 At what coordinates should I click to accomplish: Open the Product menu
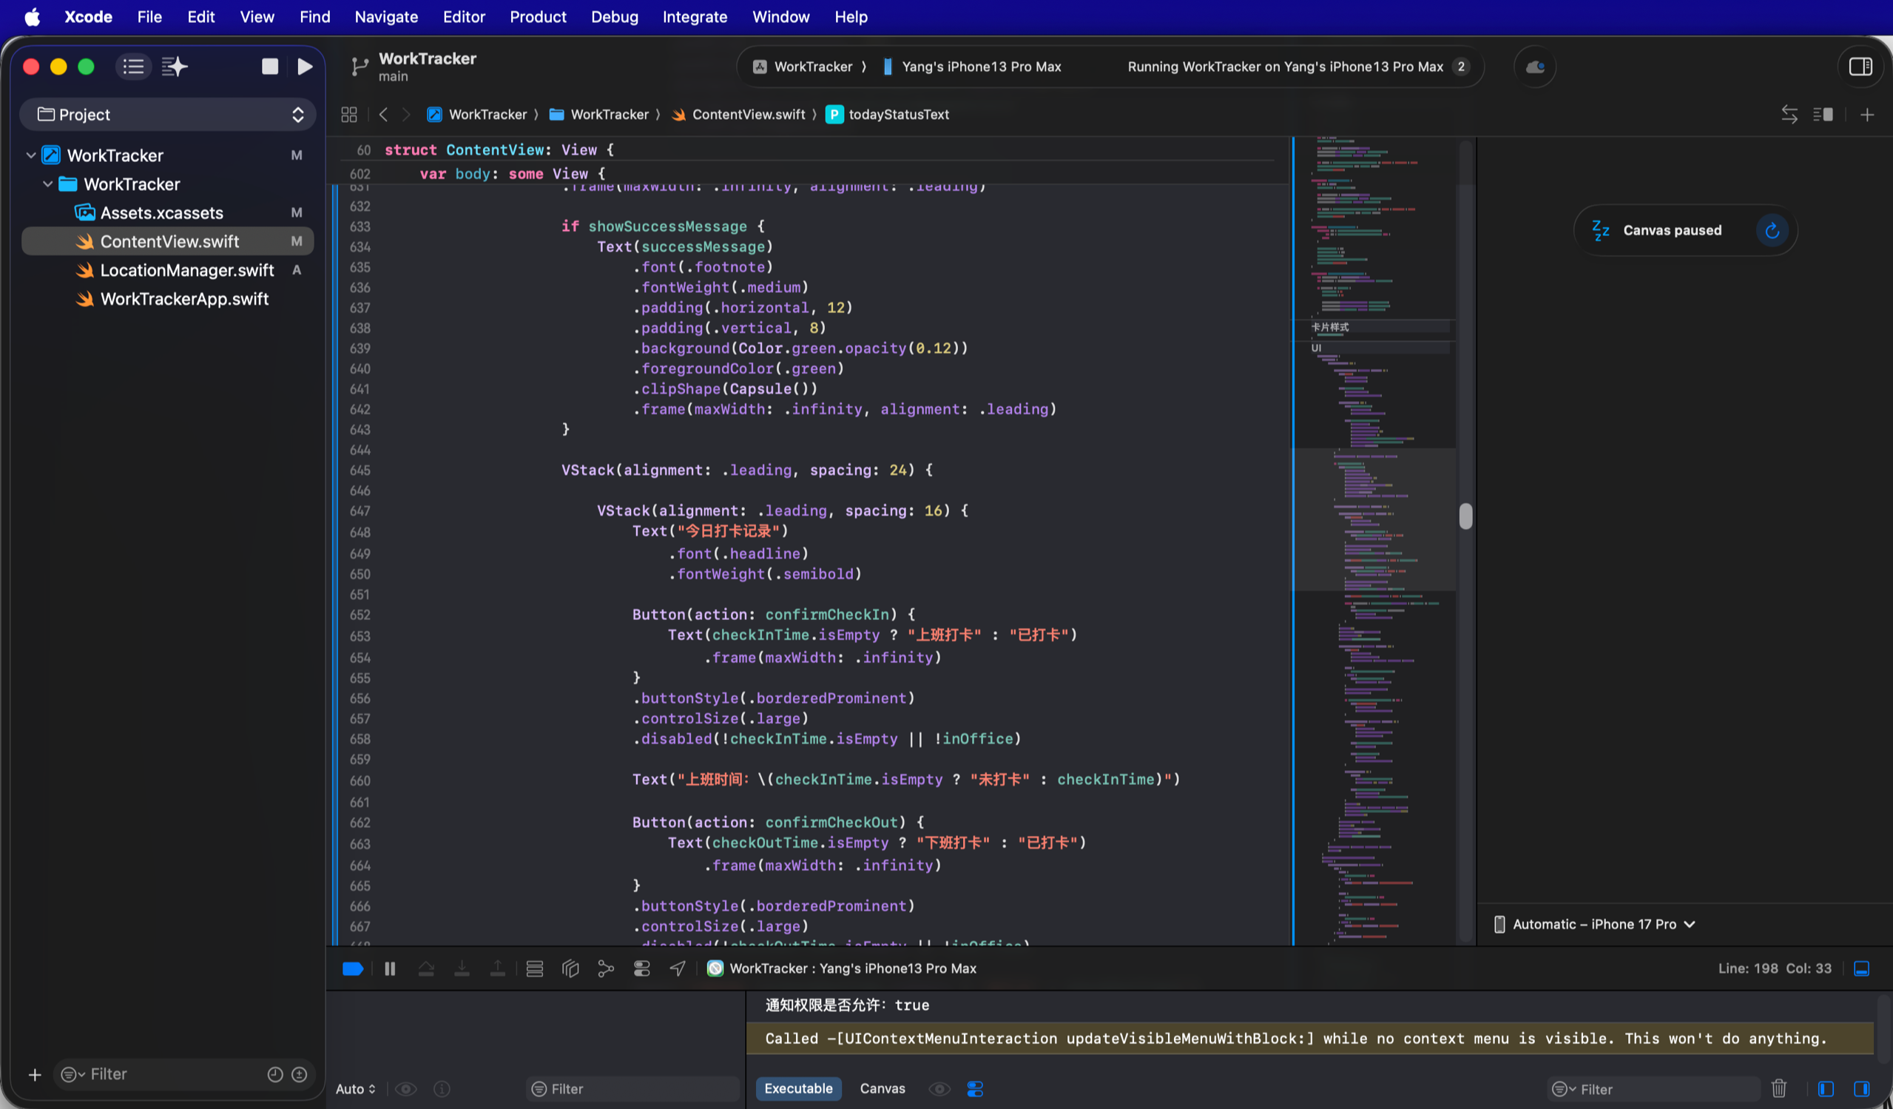point(537,16)
